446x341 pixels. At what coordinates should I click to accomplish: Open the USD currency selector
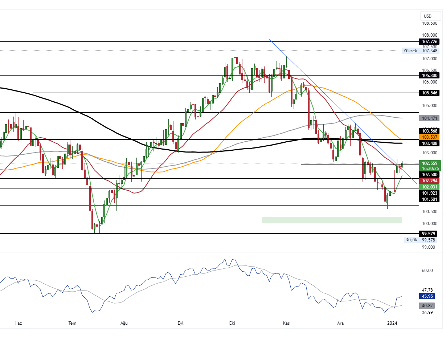[428, 16]
